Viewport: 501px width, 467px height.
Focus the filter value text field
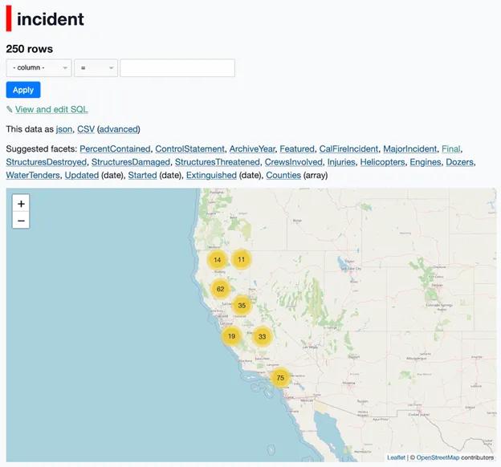pyautogui.click(x=177, y=67)
